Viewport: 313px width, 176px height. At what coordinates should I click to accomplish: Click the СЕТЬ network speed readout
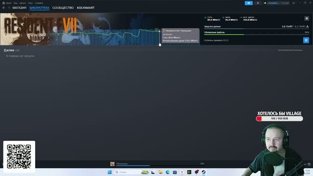click(212, 19)
